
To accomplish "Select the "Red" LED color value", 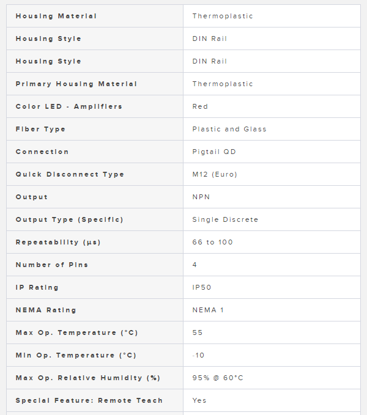I will (x=200, y=106).
